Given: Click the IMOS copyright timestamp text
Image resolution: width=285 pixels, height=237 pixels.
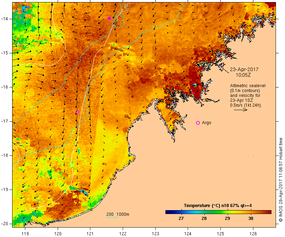Looking at the screenshot, I should coord(281,180).
